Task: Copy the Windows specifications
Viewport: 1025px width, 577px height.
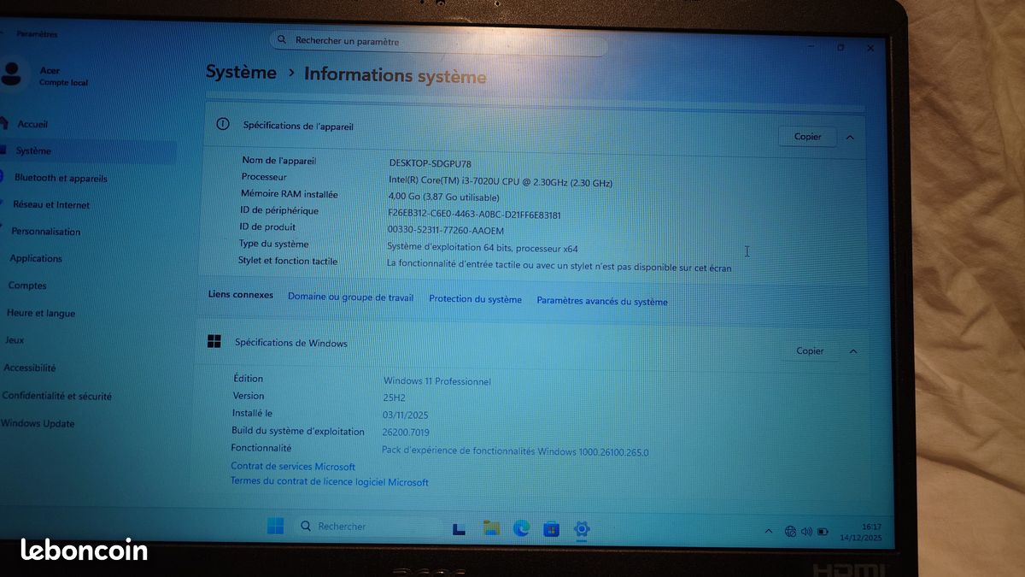Action: [810, 350]
